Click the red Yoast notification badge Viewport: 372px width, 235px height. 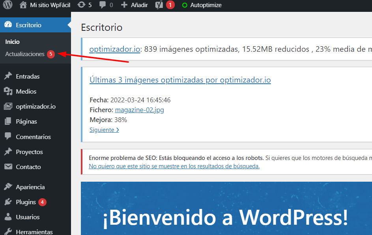pyautogui.click(x=170, y=5)
